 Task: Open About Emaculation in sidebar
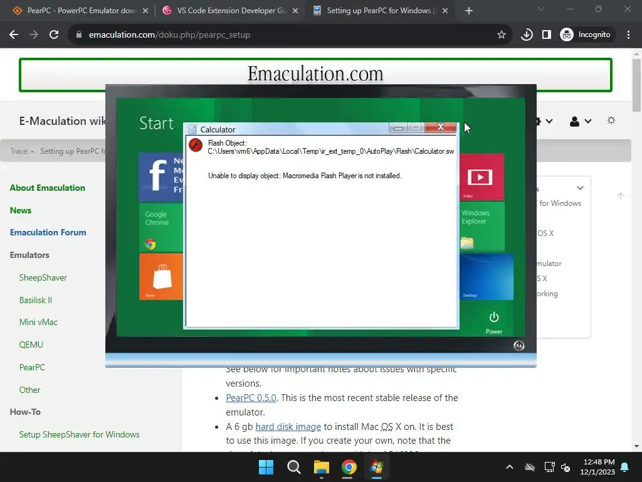coord(48,188)
